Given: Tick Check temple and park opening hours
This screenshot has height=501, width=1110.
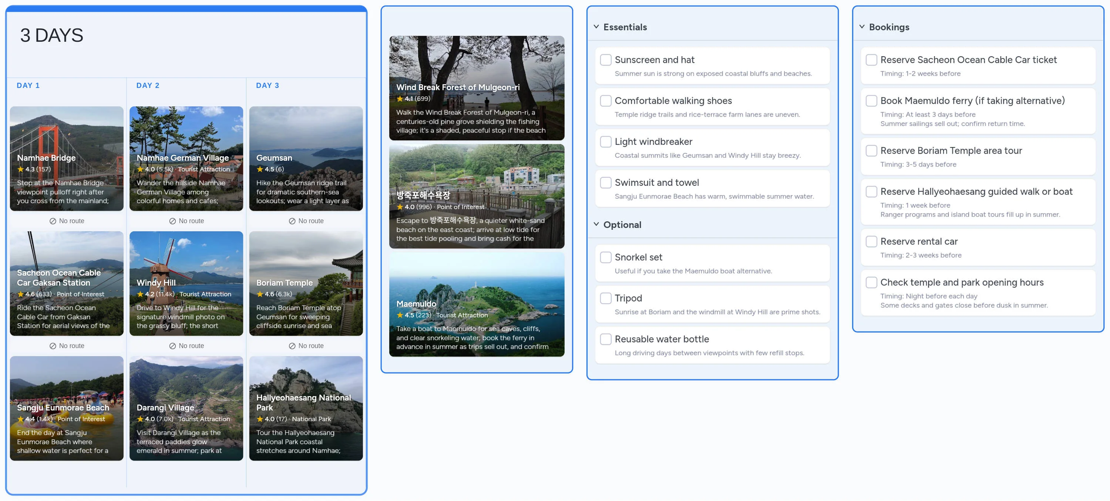Looking at the screenshot, I should point(871,282).
